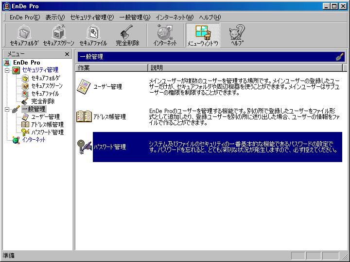
Task: Click the ユーザー管理 tree icon
Action: [x=25, y=117]
